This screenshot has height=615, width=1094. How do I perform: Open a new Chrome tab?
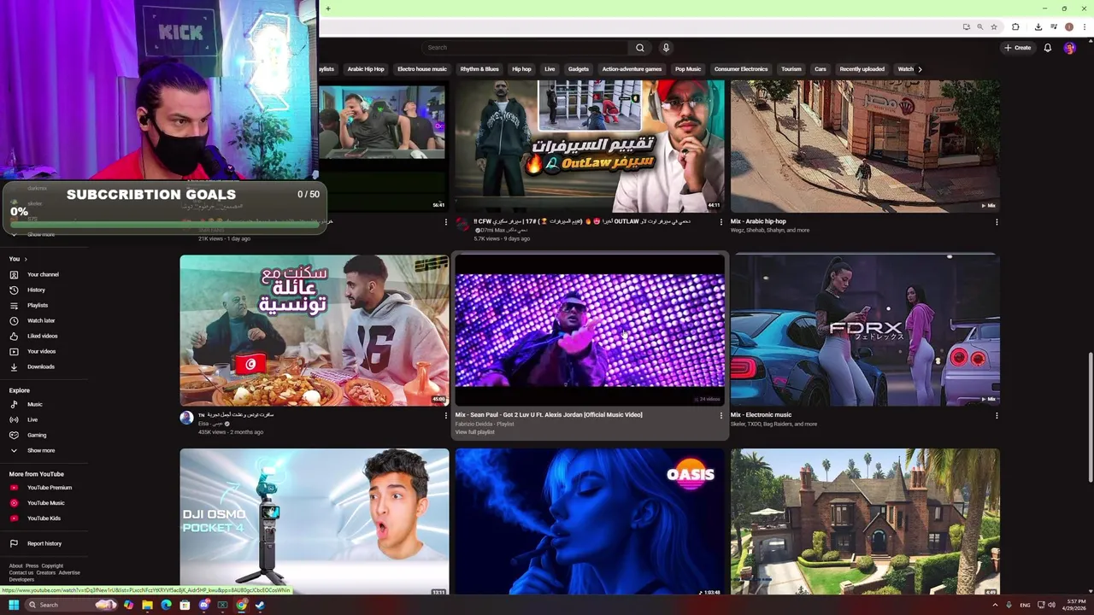(328, 9)
